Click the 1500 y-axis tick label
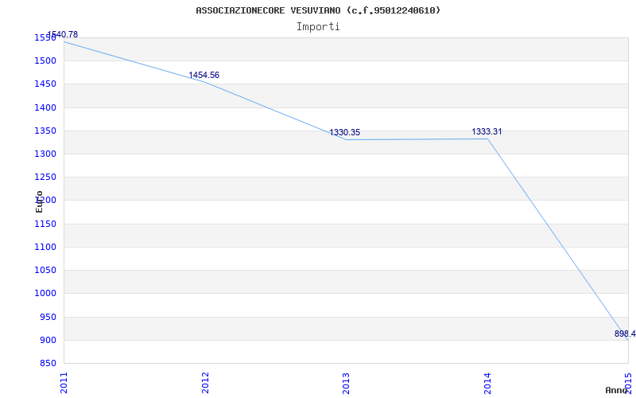The image size is (636, 398). pos(45,60)
